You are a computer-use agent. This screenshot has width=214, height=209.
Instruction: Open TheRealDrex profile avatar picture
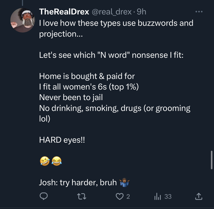point(23,20)
